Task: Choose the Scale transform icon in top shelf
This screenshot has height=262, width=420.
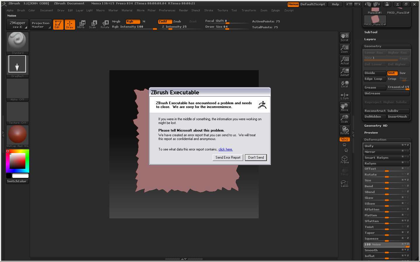Action: 93,24
